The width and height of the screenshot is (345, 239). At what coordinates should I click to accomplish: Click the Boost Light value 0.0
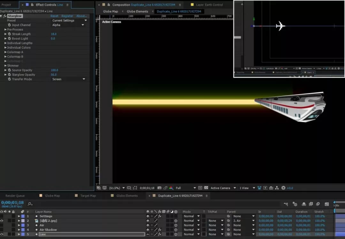tap(53, 39)
